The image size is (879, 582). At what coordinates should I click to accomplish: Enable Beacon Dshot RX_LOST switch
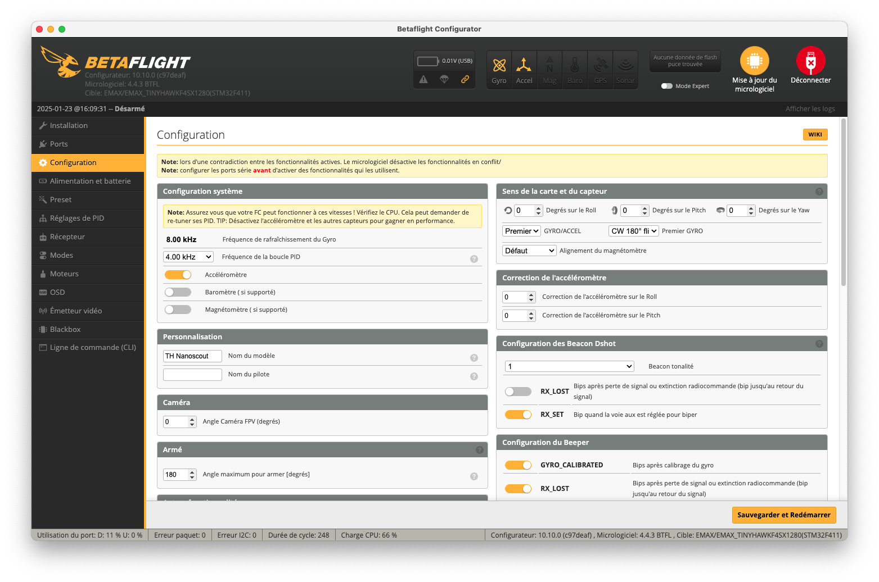point(518,392)
